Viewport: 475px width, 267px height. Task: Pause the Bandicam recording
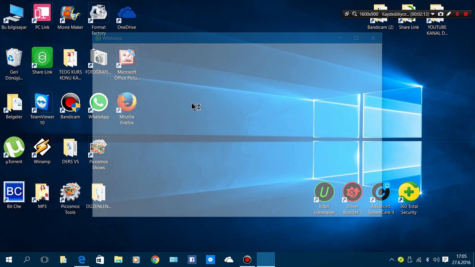click(457, 14)
